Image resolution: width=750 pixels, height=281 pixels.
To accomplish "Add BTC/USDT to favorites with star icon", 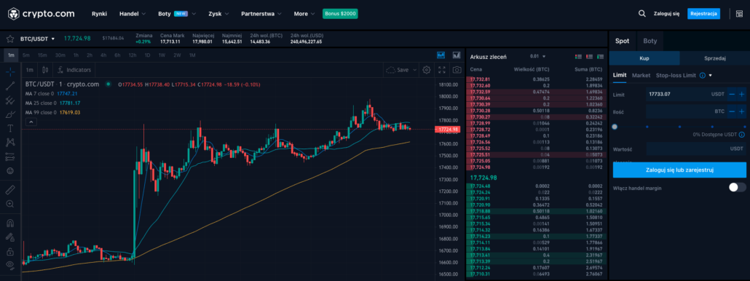I will tap(9, 39).
